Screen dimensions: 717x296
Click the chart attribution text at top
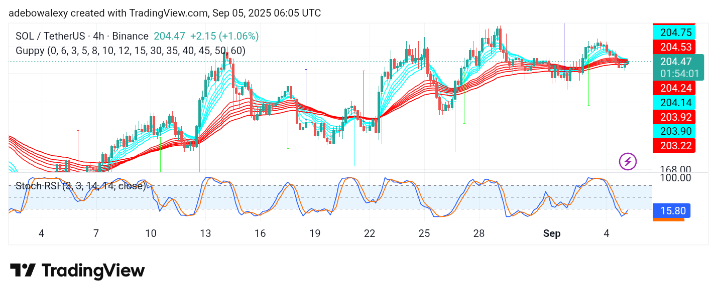pyautogui.click(x=165, y=13)
